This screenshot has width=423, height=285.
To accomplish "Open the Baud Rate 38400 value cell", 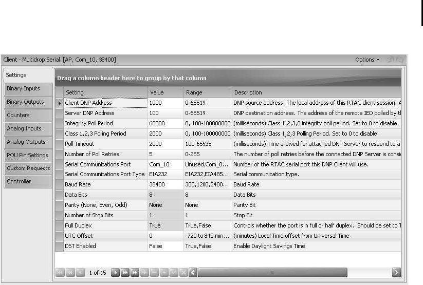I will coord(165,185).
